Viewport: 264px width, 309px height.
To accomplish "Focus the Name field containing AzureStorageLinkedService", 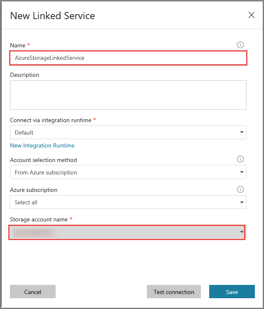I will click(128, 58).
